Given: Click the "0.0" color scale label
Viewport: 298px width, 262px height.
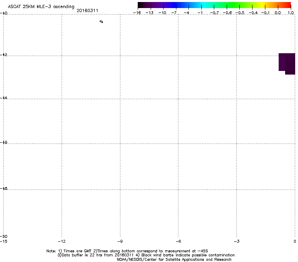Looking at the screenshot, I should point(278,13).
